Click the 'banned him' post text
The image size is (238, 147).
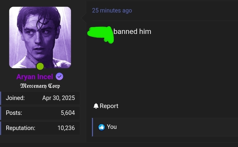click(132, 32)
